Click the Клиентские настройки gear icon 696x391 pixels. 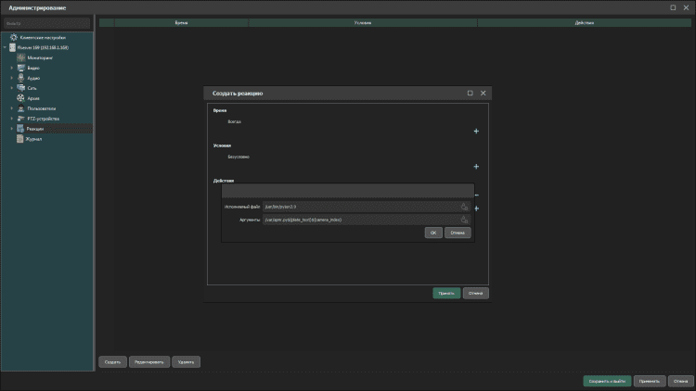coord(13,37)
